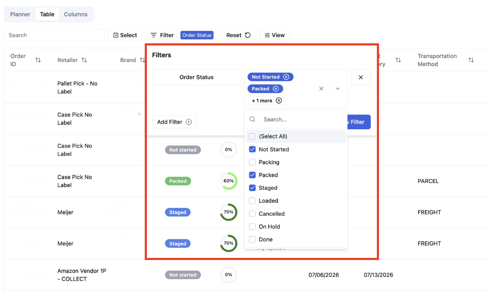Uncheck the Packed checkbox
498x292 pixels.
(252, 175)
